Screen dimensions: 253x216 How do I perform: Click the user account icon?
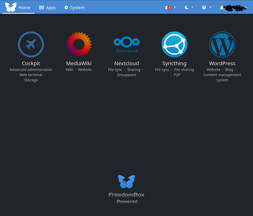[222, 8]
